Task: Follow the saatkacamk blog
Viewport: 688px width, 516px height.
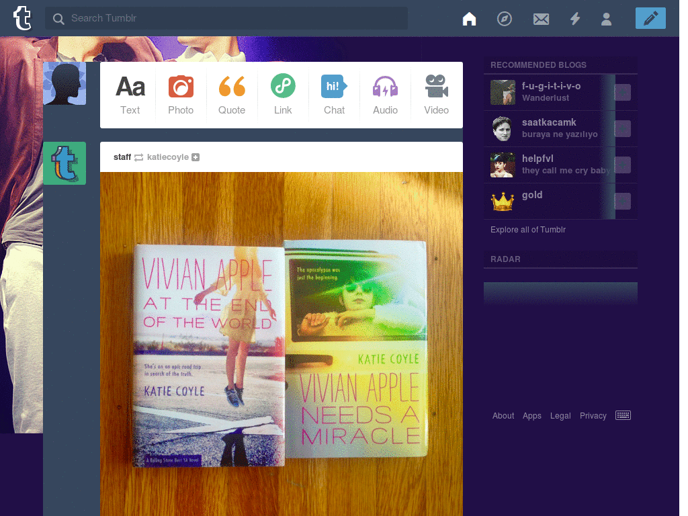Action: click(623, 128)
